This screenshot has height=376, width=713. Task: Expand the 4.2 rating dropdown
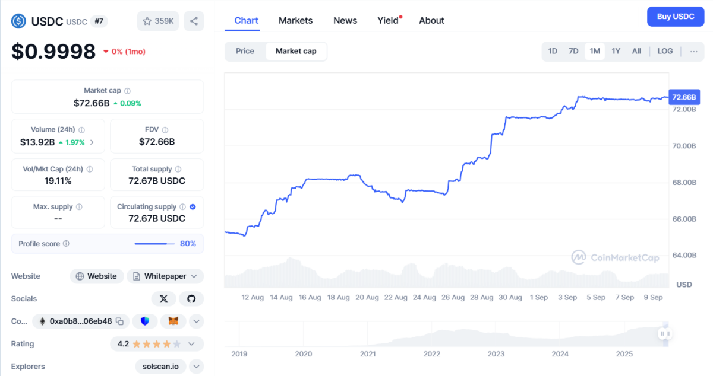[191, 344]
